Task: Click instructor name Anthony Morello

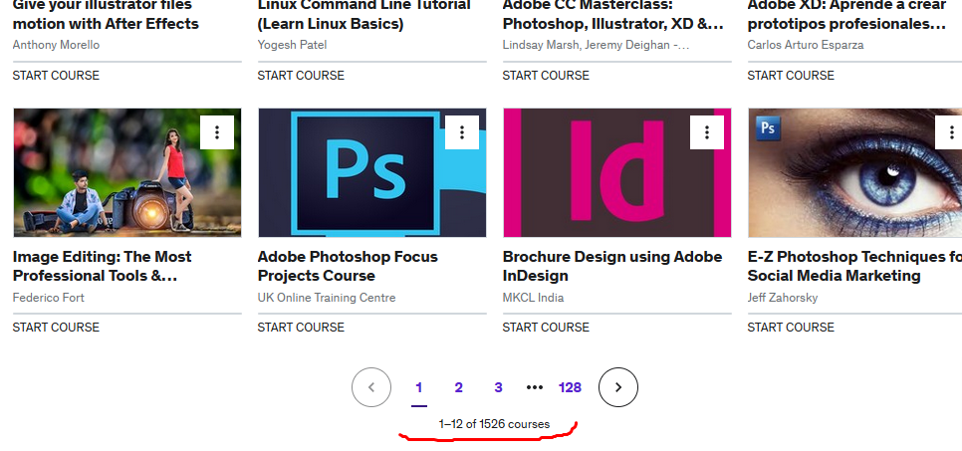Action: (x=56, y=45)
